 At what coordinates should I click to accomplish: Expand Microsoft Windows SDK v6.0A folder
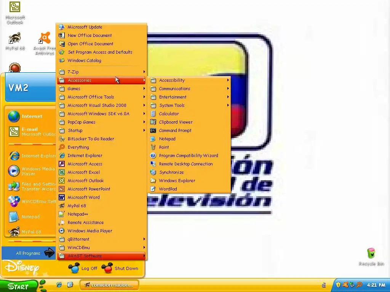coord(101,114)
